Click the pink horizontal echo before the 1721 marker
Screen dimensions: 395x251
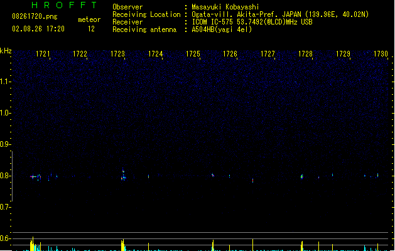33,177
